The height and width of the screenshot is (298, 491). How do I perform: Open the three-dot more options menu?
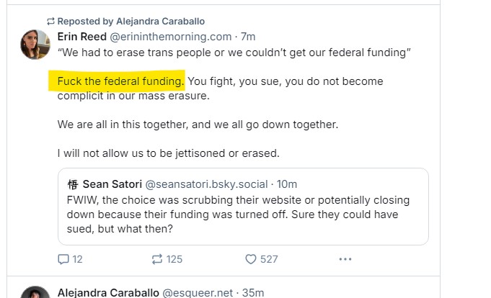click(x=345, y=259)
